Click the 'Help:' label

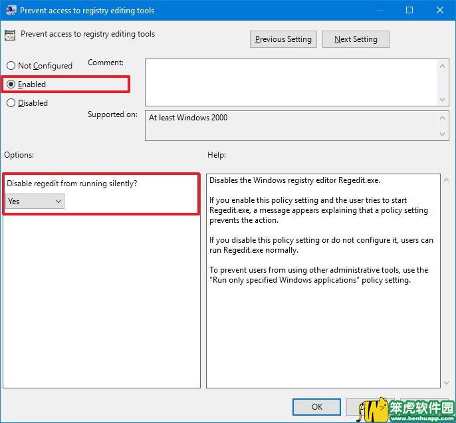(x=217, y=155)
